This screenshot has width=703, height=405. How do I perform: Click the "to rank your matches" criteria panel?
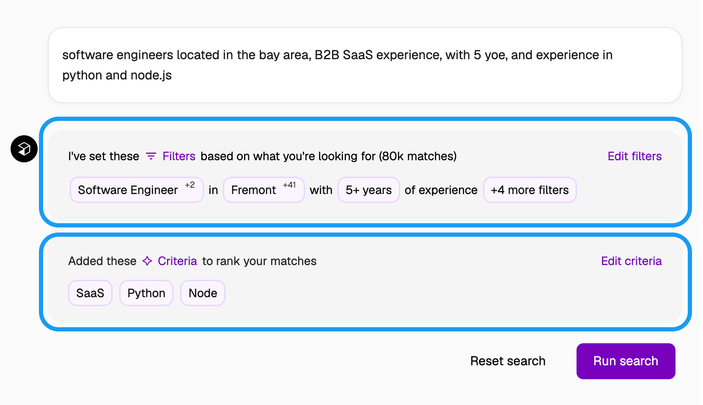(x=365, y=281)
